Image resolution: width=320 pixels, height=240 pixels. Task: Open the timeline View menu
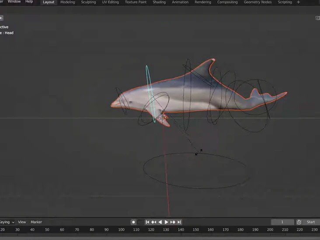tap(22, 222)
